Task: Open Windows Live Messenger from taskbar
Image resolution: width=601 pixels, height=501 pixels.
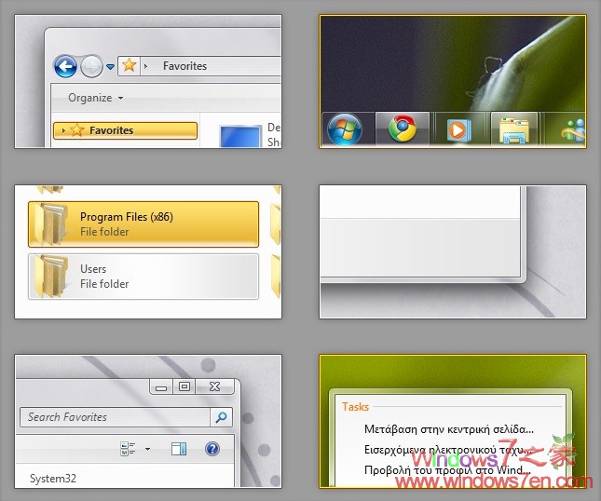Action: 573,129
